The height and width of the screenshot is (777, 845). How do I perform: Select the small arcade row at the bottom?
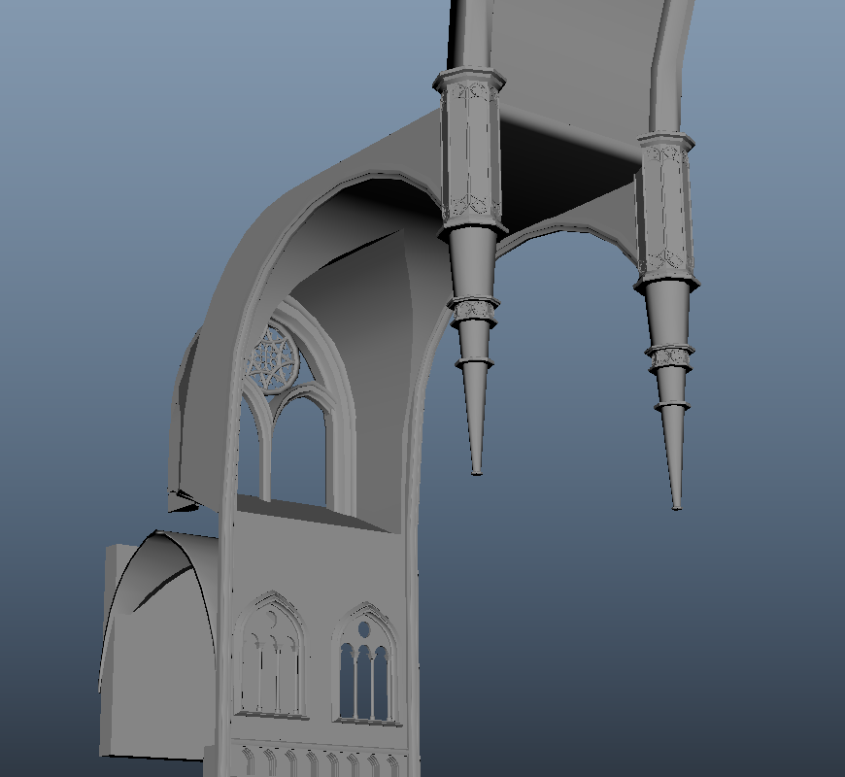coord(321,760)
